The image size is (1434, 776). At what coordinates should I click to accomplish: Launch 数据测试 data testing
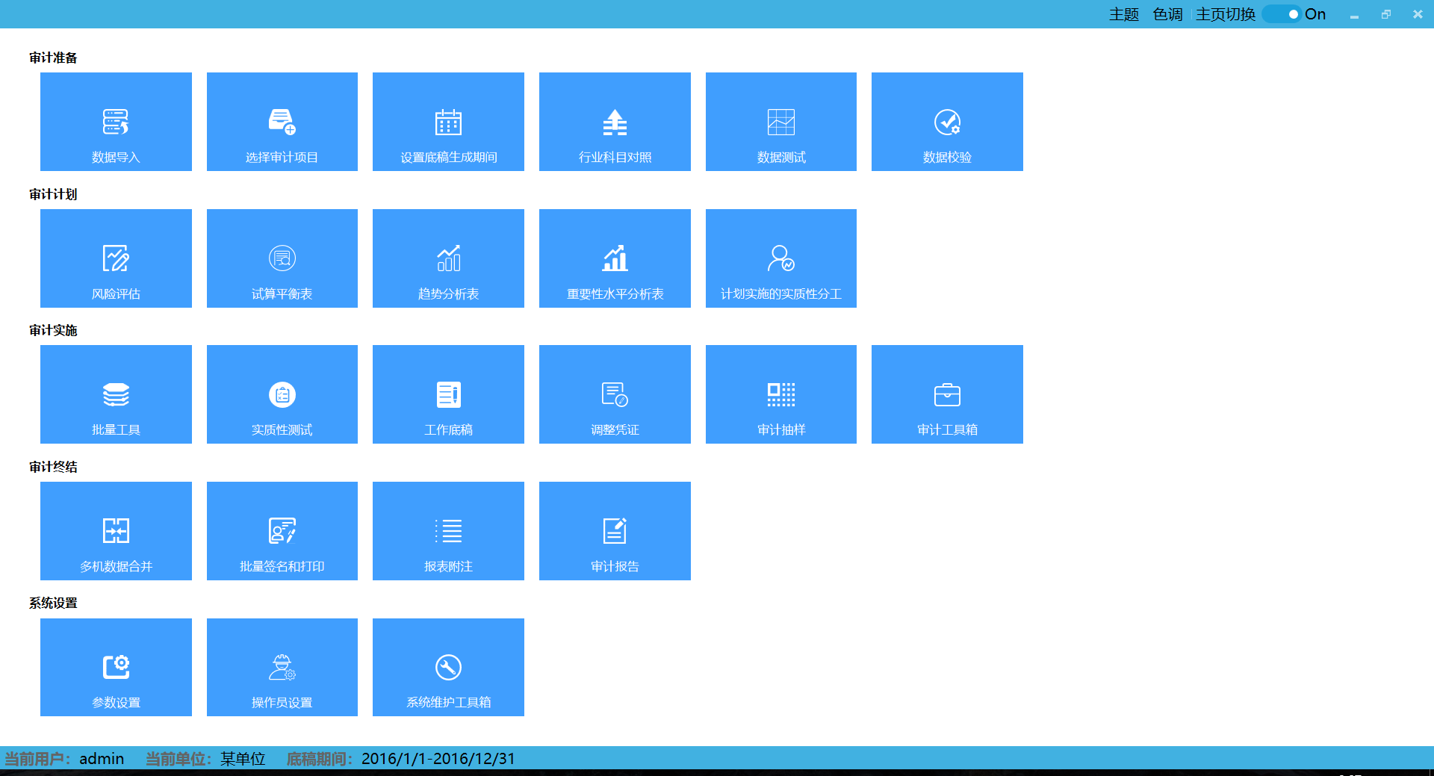pos(780,122)
